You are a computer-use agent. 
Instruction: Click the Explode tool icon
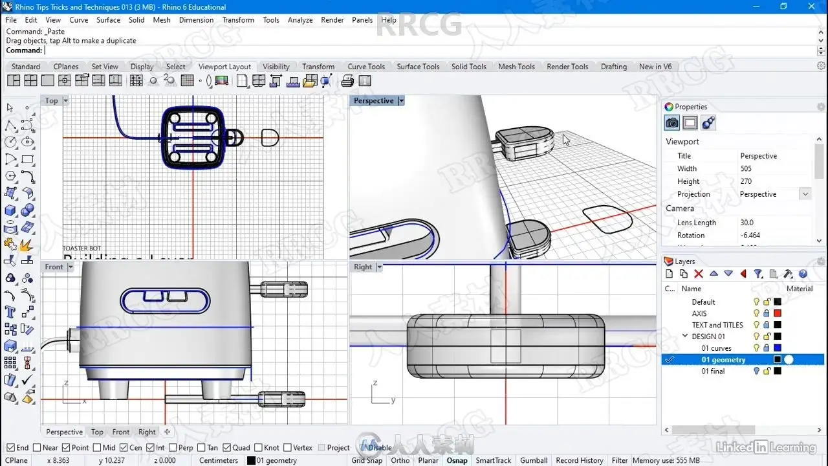point(27,245)
